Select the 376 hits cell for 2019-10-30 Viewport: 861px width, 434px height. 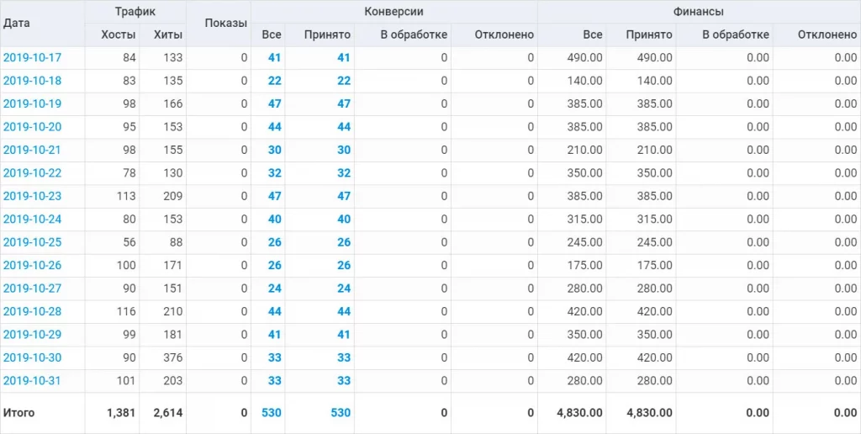(172, 357)
